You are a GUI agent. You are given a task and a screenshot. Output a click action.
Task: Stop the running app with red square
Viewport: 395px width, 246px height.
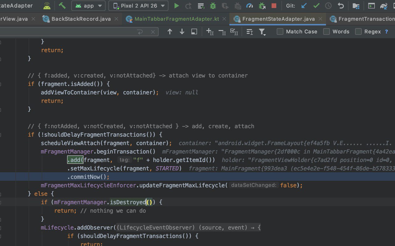point(274,6)
